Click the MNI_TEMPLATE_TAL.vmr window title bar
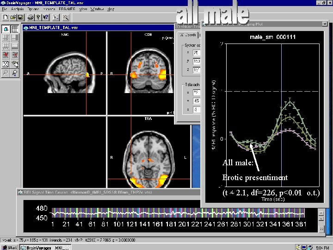 (99, 28)
